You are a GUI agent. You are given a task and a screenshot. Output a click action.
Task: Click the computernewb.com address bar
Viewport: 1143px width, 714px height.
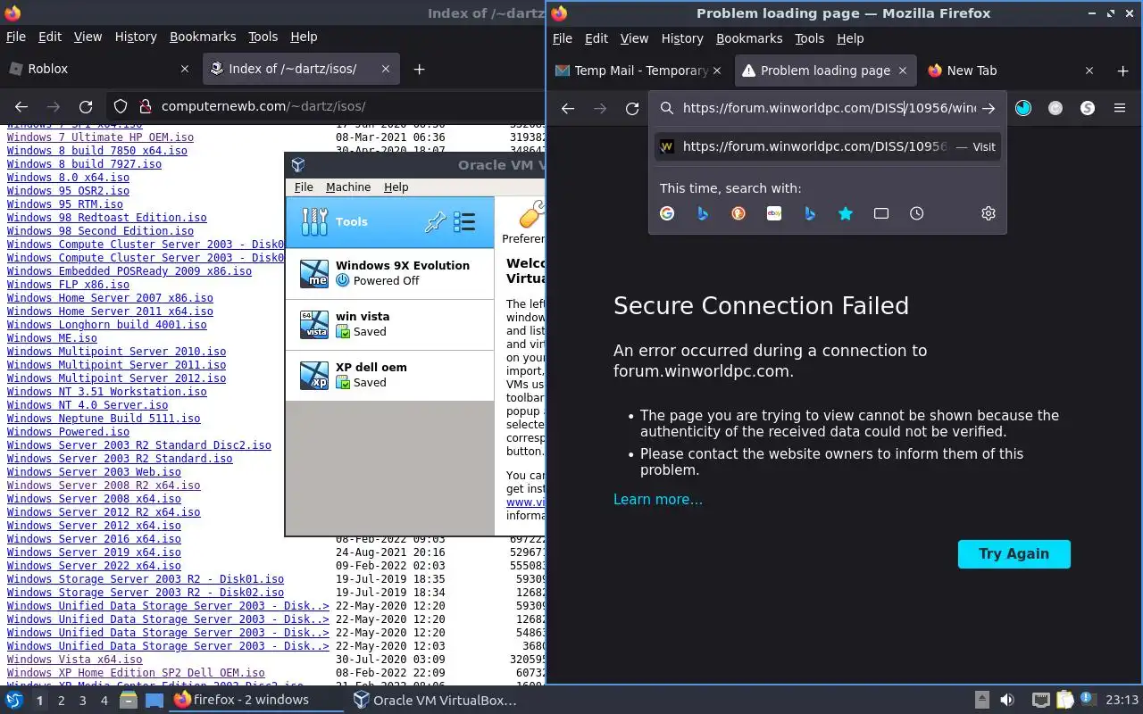339,106
